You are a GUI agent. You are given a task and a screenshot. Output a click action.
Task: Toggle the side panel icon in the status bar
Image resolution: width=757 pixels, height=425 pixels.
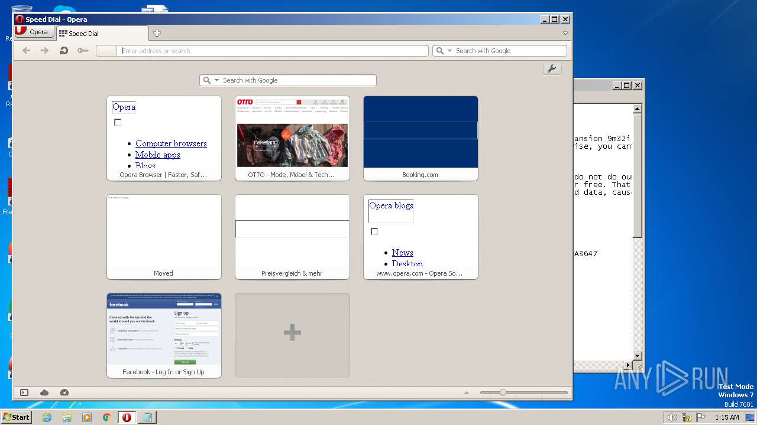[x=24, y=393]
